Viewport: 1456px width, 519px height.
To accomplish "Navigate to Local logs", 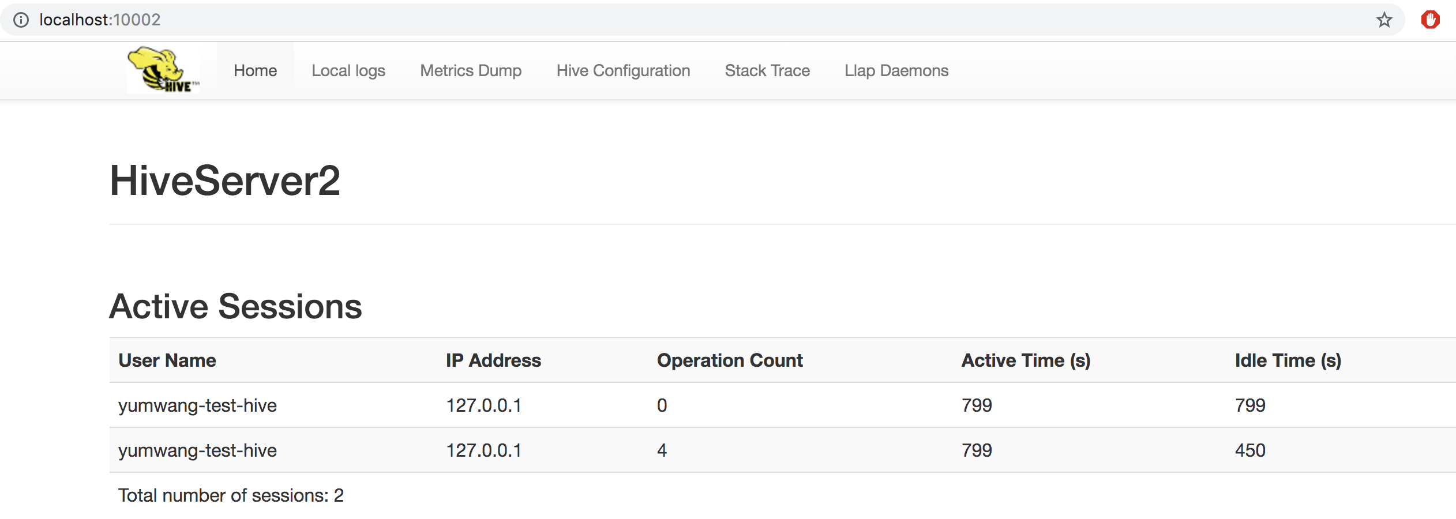I will point(348,70).
